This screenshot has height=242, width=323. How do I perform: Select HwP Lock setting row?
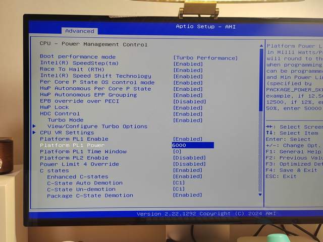54,107
